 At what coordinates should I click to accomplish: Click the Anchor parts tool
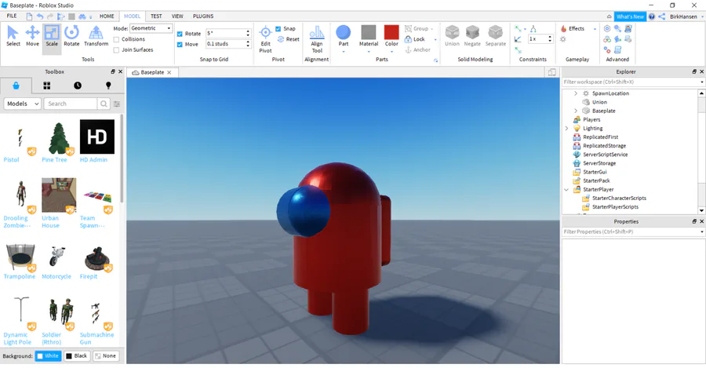coord(418,49)
